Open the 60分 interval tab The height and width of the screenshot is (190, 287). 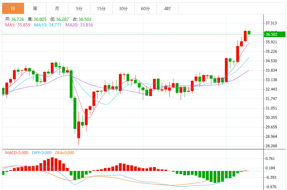[145, 9]
